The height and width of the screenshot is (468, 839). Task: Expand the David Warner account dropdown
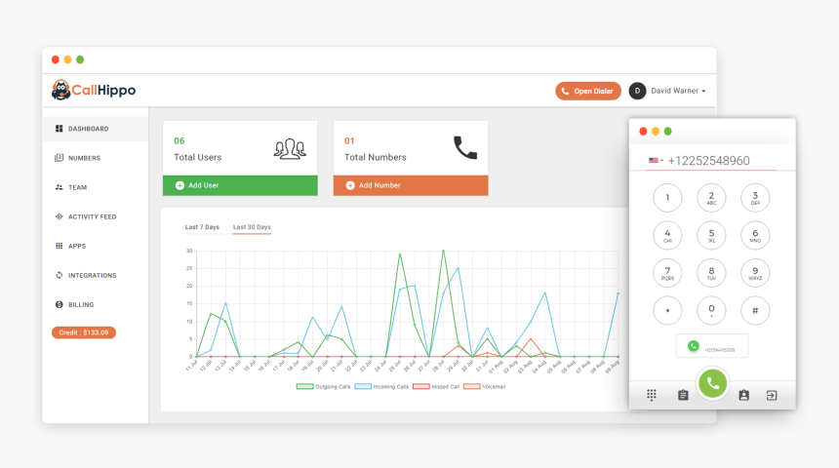678,91
